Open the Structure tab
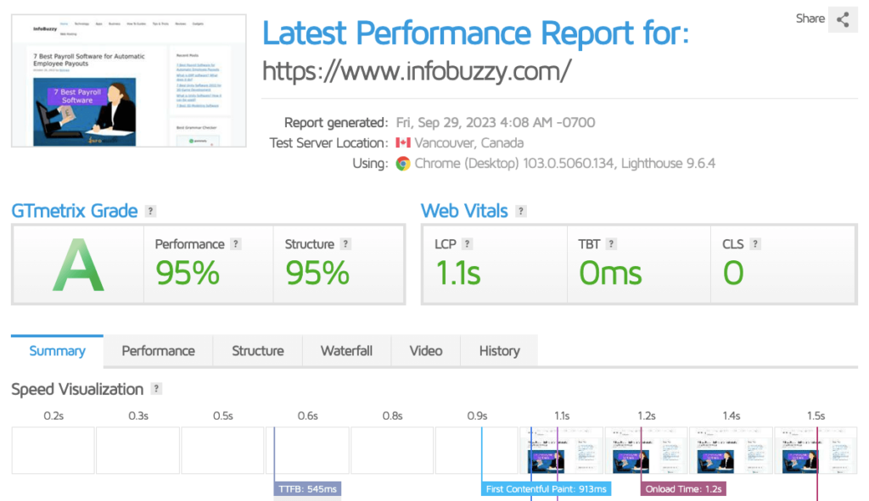The height and width of the screenshot is (501, 869). point(258,351)
